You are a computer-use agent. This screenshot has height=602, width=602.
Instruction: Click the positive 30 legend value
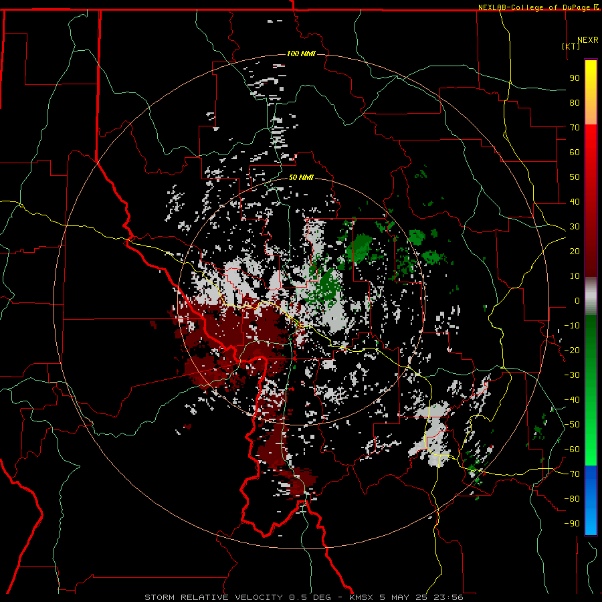[x=575, y=227]
